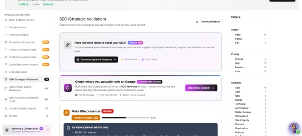Click Download Report button
The image size is (302, 136).
click(208, 22)
